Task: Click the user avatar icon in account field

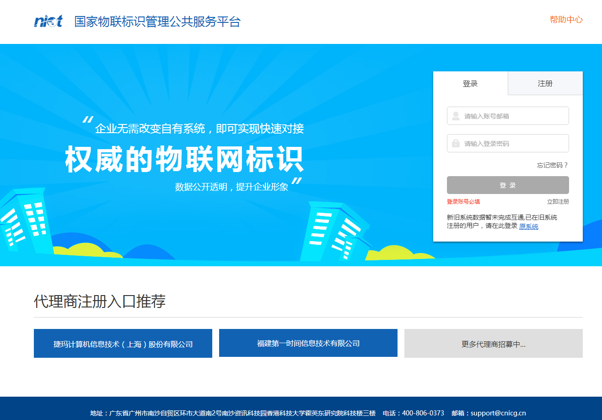Action: [x=456, y=116]
